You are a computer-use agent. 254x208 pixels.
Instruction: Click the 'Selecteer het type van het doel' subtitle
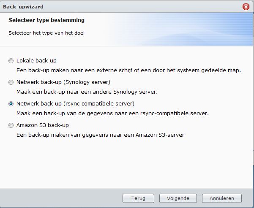coord(46,33)
